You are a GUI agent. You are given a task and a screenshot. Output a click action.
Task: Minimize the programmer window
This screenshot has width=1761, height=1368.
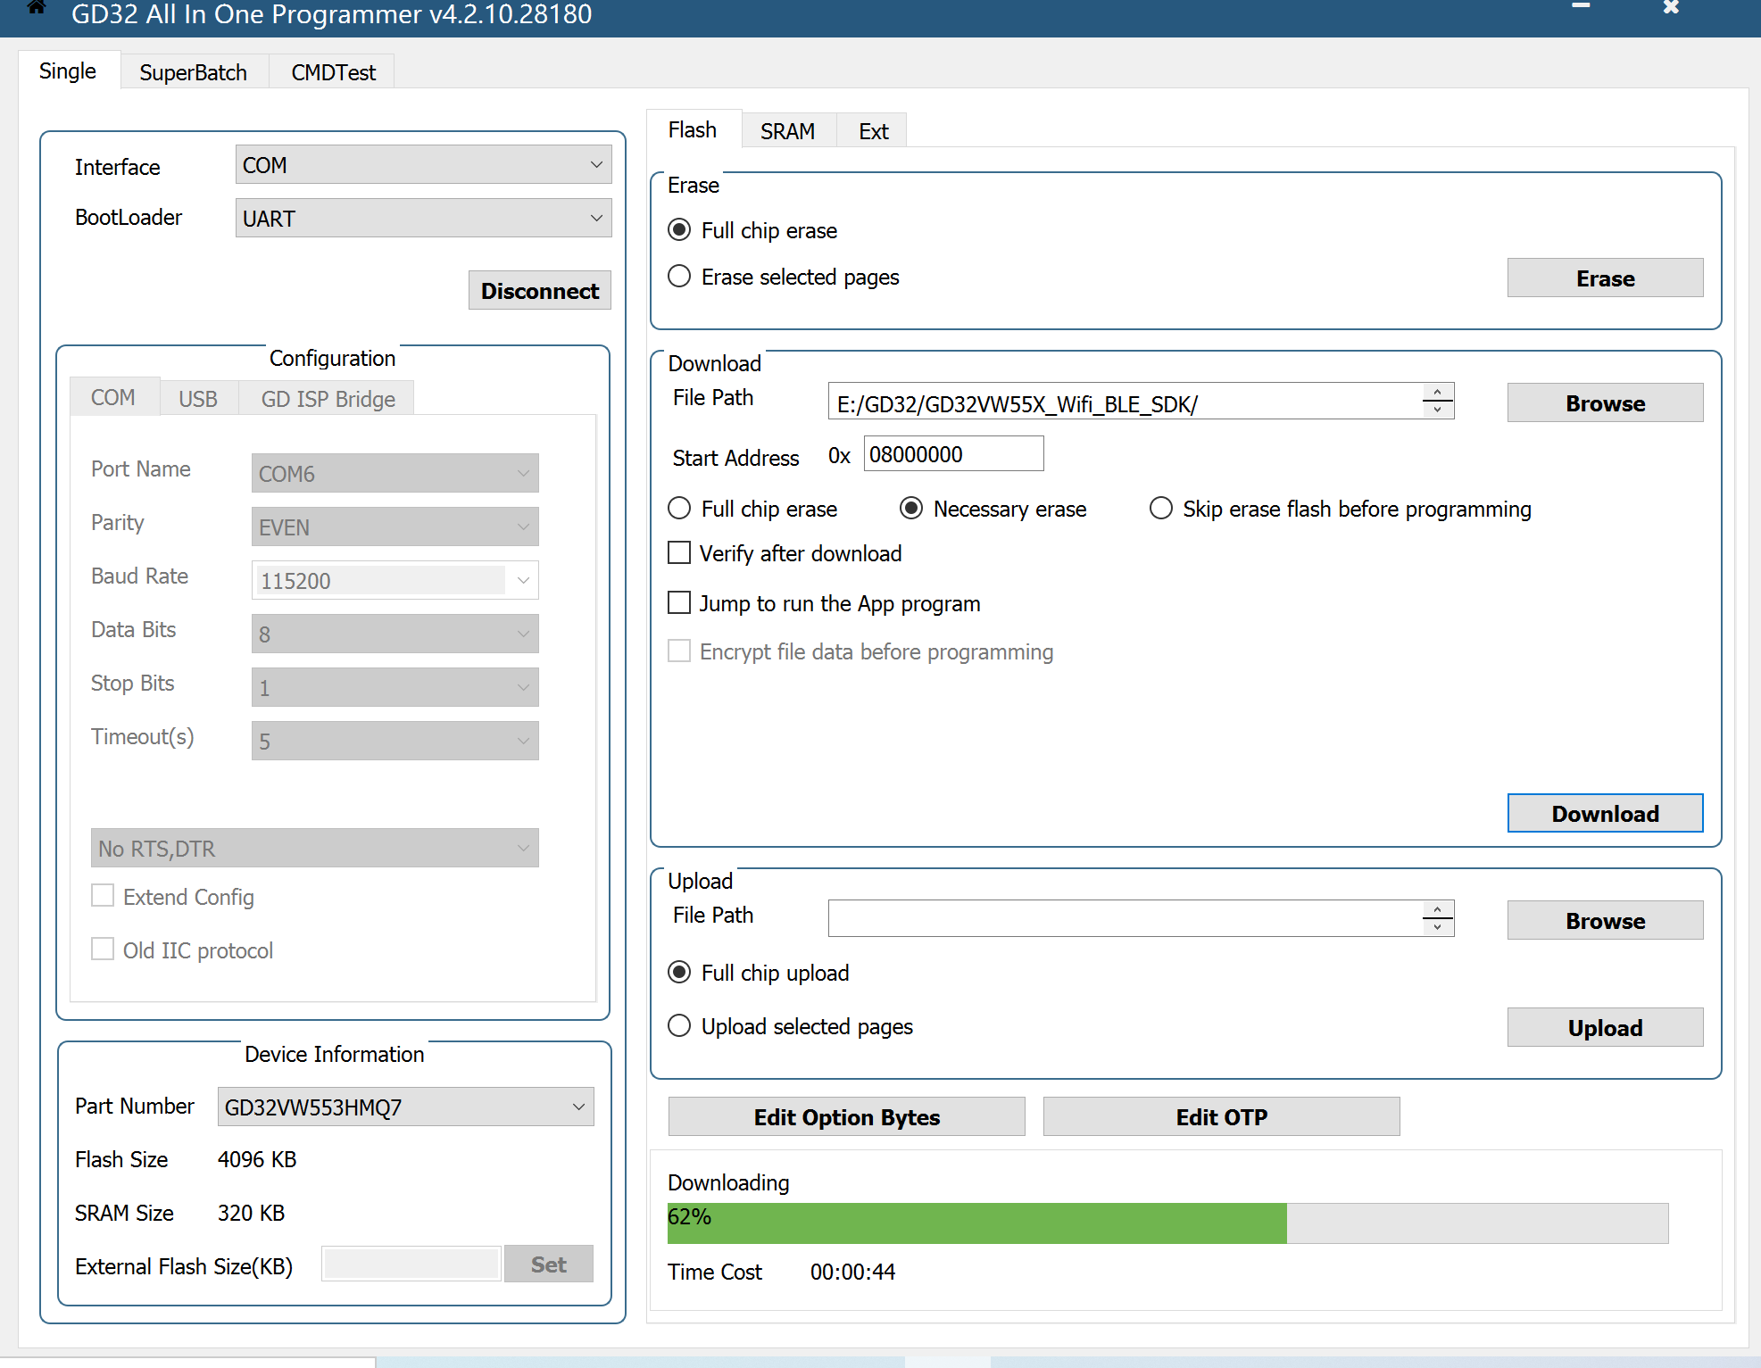pyautogui.click(x=1581, y=7)
